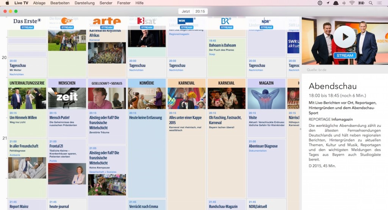Select Abenteuer Diagnose at 21:00
This screenshot has width=388, height=210.
266,168
